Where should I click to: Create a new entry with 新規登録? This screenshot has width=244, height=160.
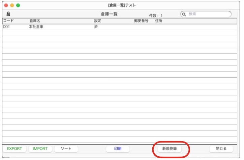click(x=170, y=149)
